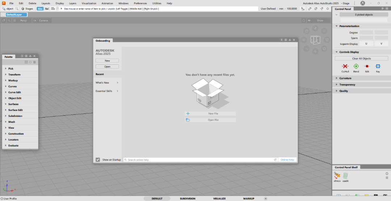Click the Stages cube icon
Viewport: 391px width, 201px height.
point(23,9)
